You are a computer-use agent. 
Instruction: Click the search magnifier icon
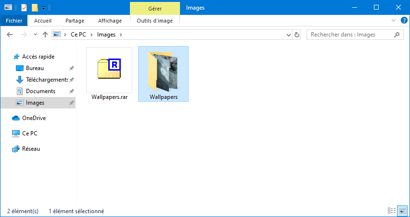[397, 35]
